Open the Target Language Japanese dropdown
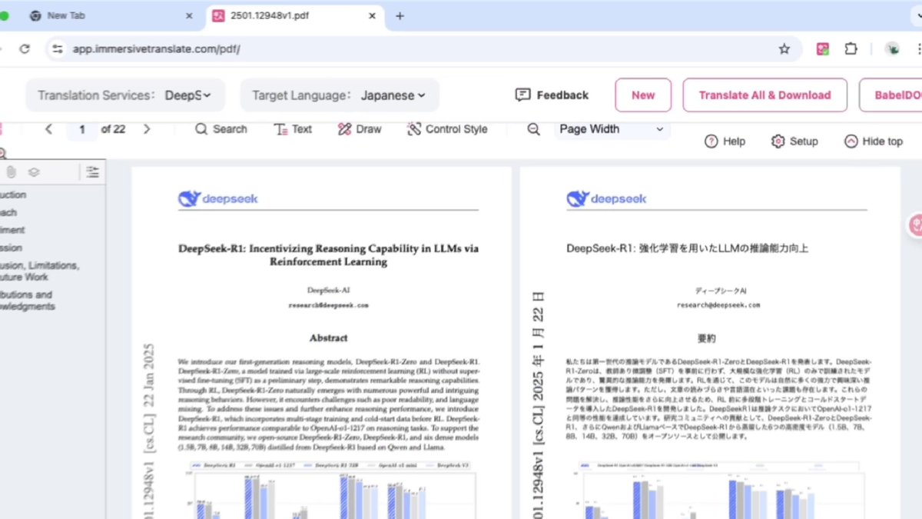This screenshot has height=519, width=922. [340, 95]
